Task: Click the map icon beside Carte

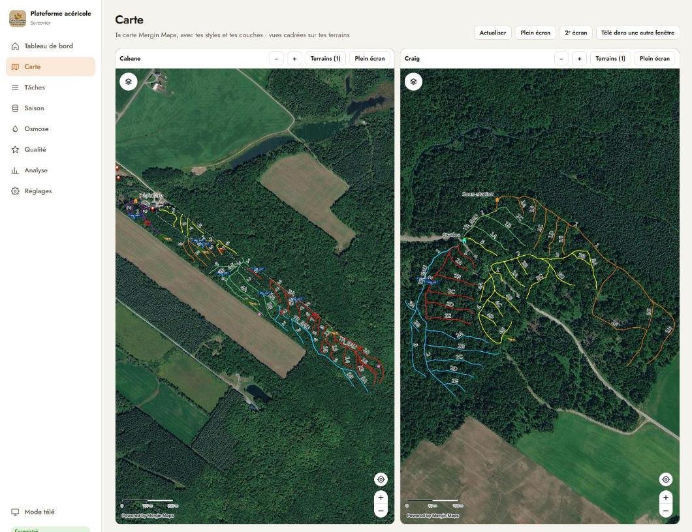Action: coord(16,67)
